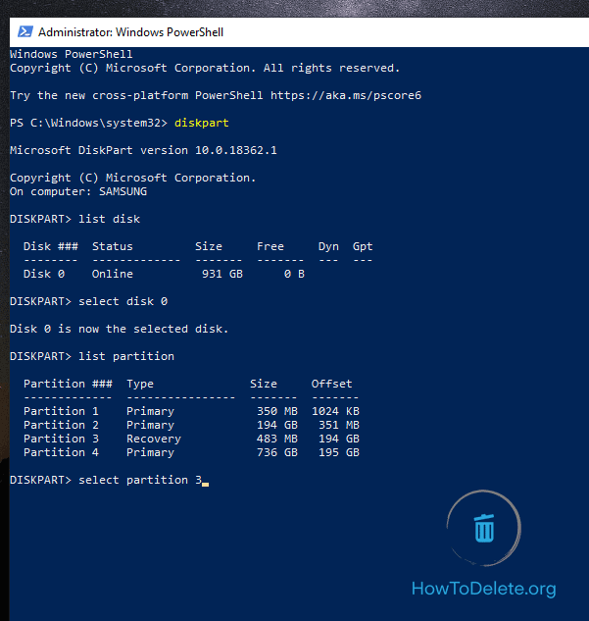Place the cursor after 'select partition 3'

[x=204, y=480]
